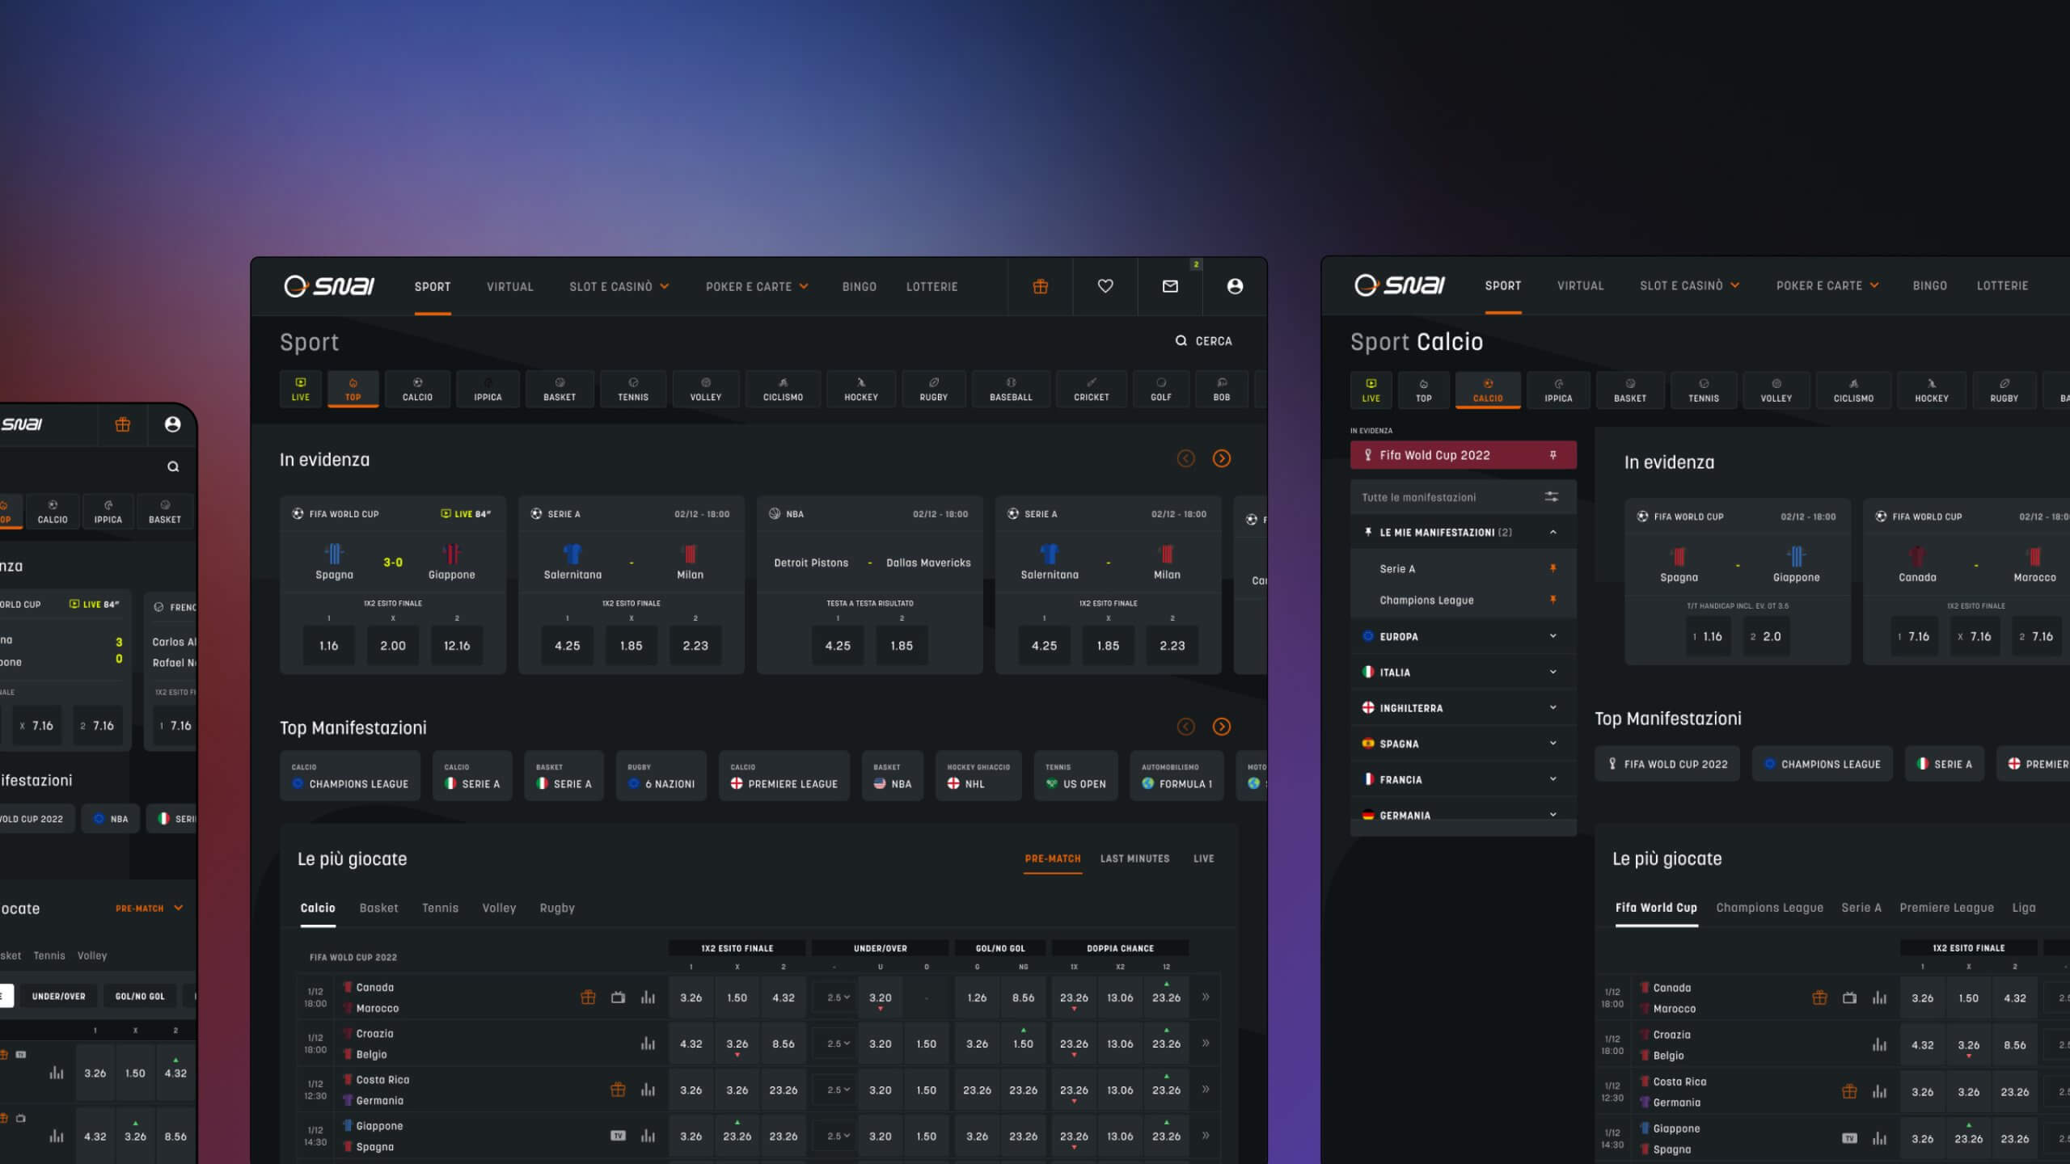Open messages envelope icon
Viewport: 2070px width, 1164px height.
1169,286
